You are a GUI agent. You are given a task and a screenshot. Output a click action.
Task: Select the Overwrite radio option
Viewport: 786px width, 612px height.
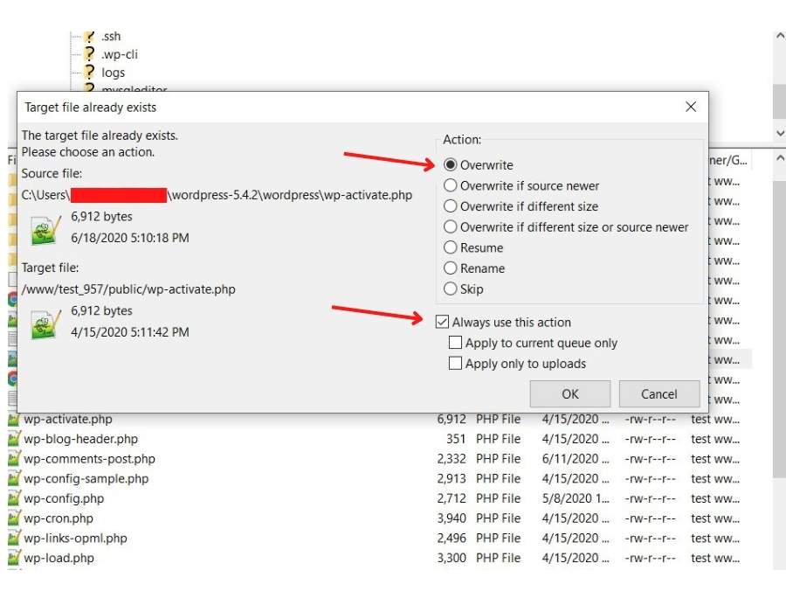click(x=479, y=164)
